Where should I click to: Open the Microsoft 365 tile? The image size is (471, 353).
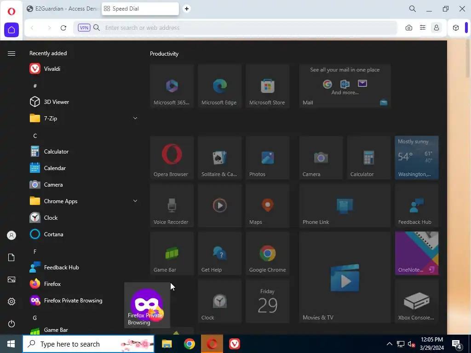172,86
